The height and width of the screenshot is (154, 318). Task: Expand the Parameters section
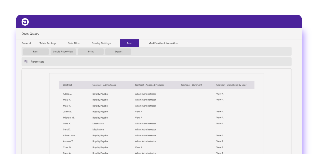pos(38,62)
